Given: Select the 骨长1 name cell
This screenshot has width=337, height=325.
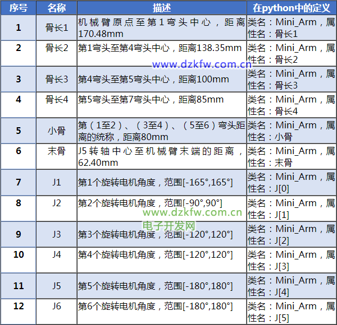Looking at the screenshot, I should tap(56, 27).
